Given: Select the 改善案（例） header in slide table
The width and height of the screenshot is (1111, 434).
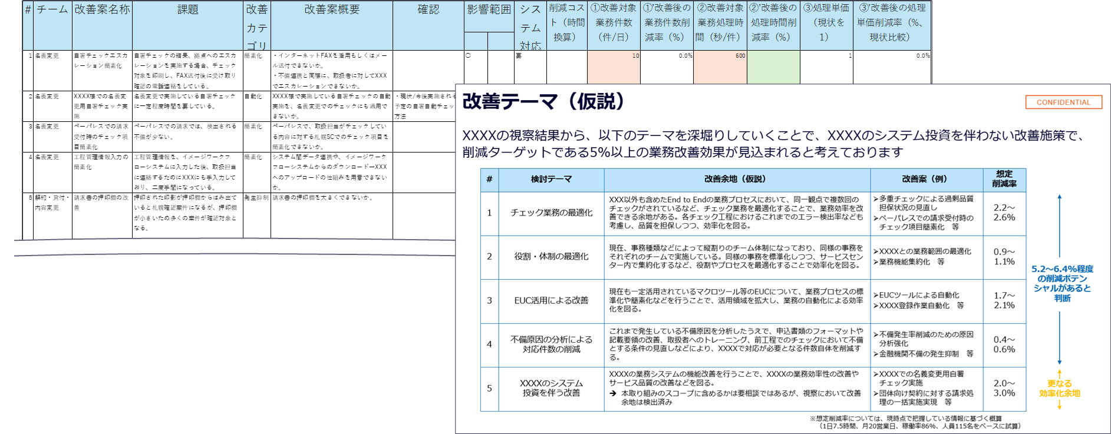Looking at the screenshot, I should 926,180.
